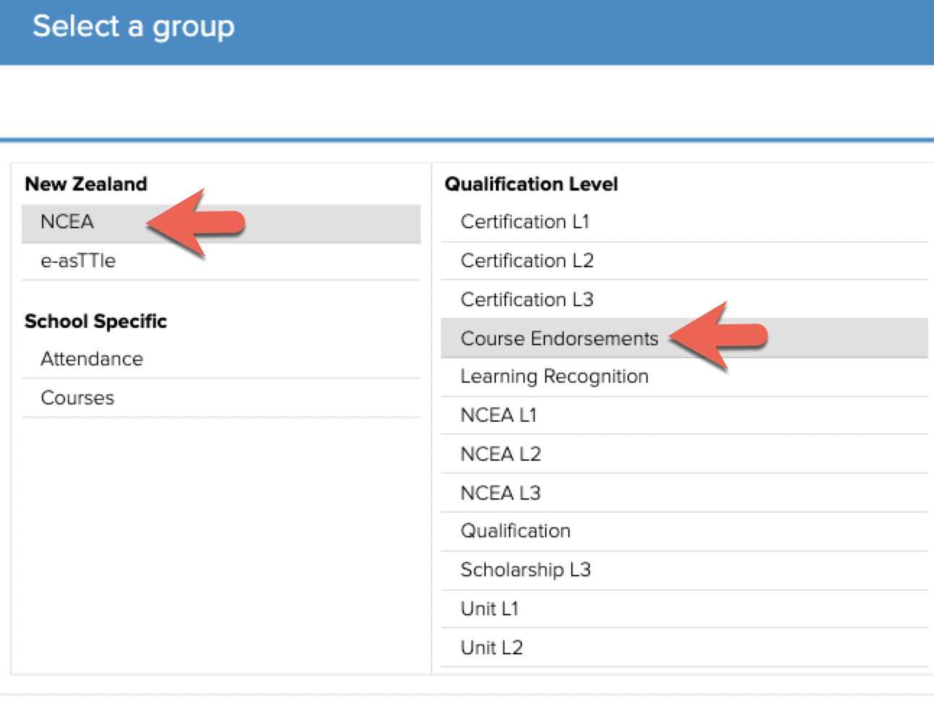Choose Scholarship L3 option
Screen dimensions: 934x702
coord(526,570)
